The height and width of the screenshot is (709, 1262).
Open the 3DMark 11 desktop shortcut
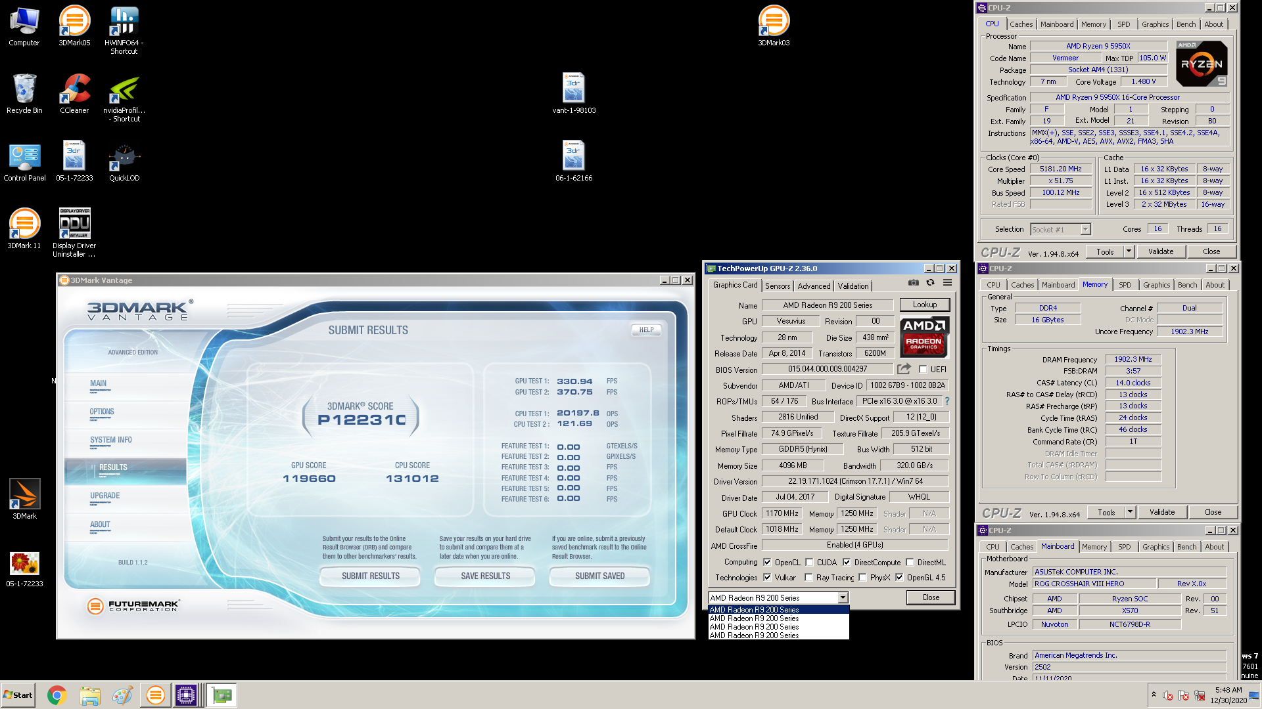click(24, 229)
